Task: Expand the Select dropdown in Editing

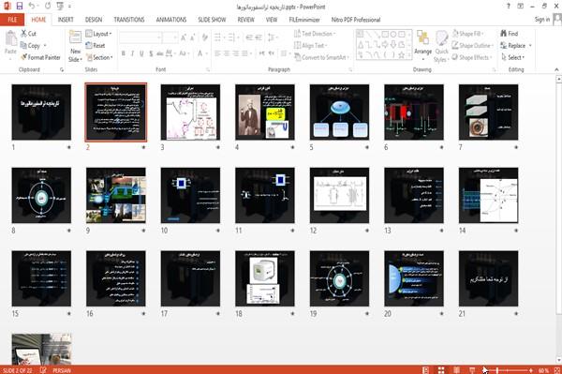Action: 513,57
